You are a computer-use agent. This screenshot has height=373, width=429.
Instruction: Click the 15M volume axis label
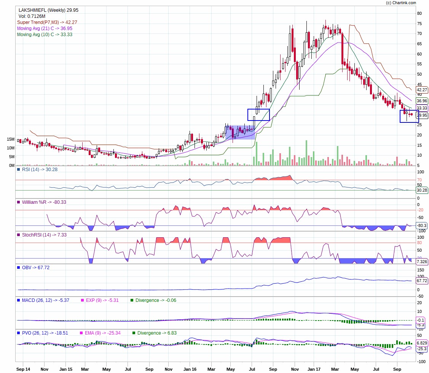[11, 140]
